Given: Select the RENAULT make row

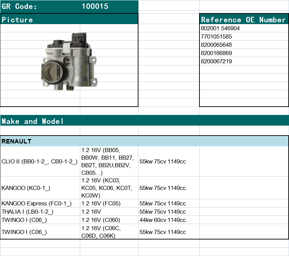Looking at the screenshot, I should pos(145,141).
